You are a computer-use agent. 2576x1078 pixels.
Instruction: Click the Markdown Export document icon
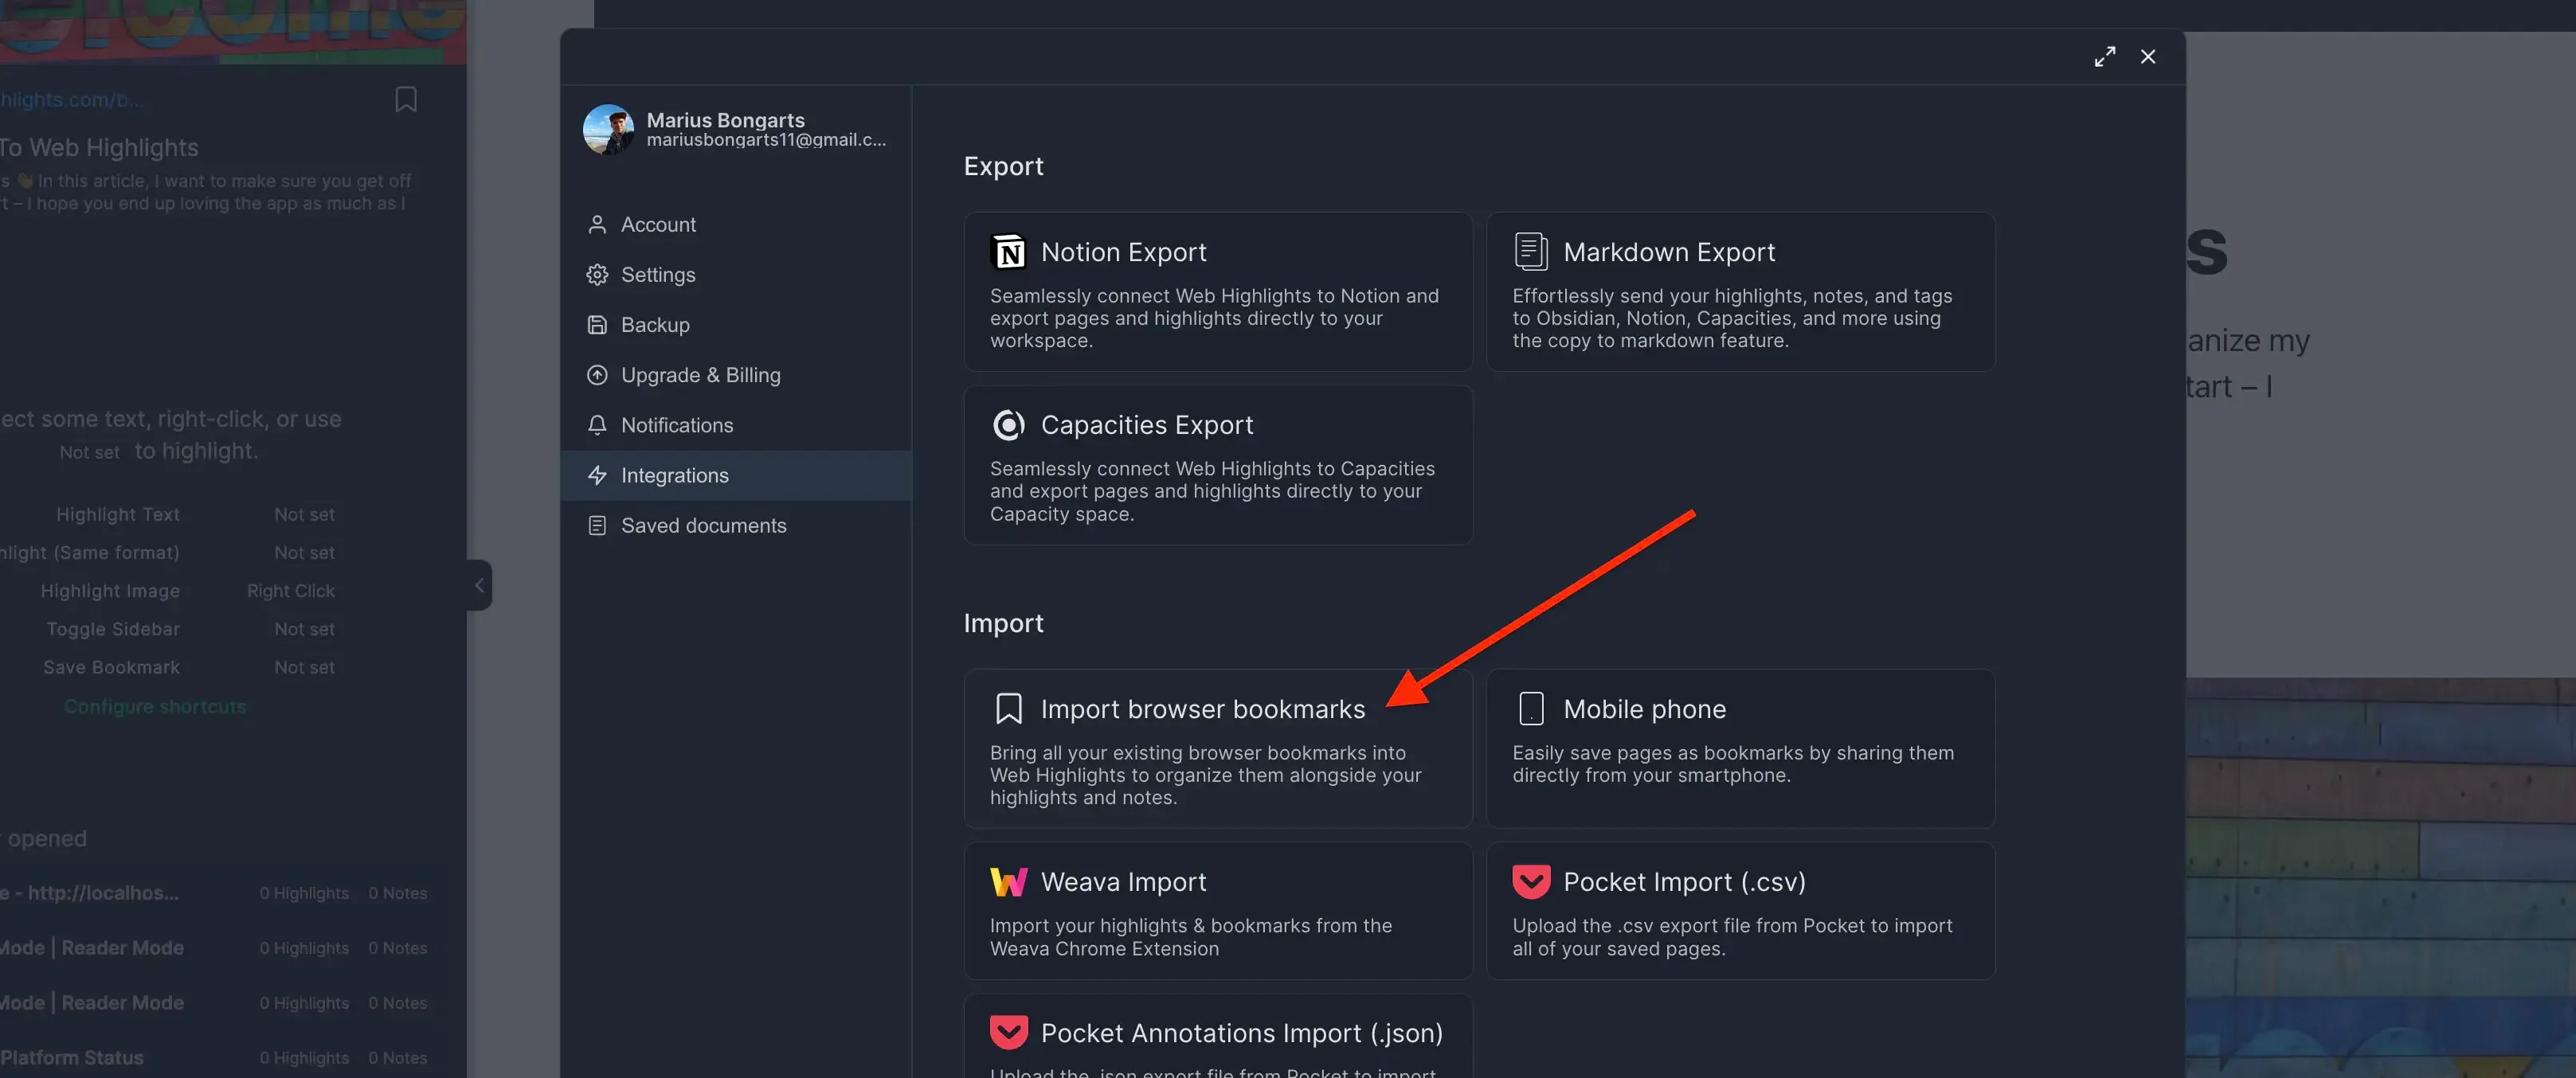pyautogui.click(x=1530, y=252)
